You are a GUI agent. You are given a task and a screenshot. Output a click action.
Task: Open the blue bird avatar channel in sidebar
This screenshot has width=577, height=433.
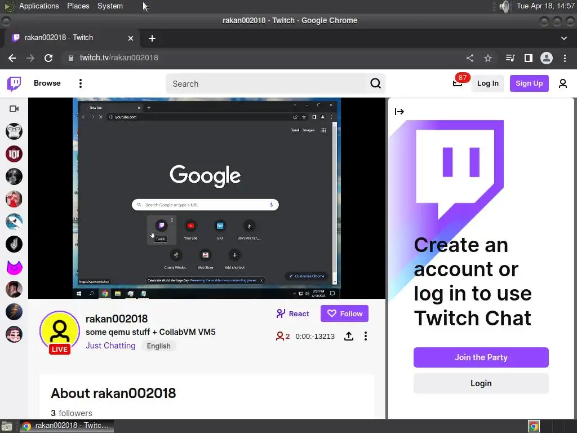pyautogui.click(x=14, y=222)
